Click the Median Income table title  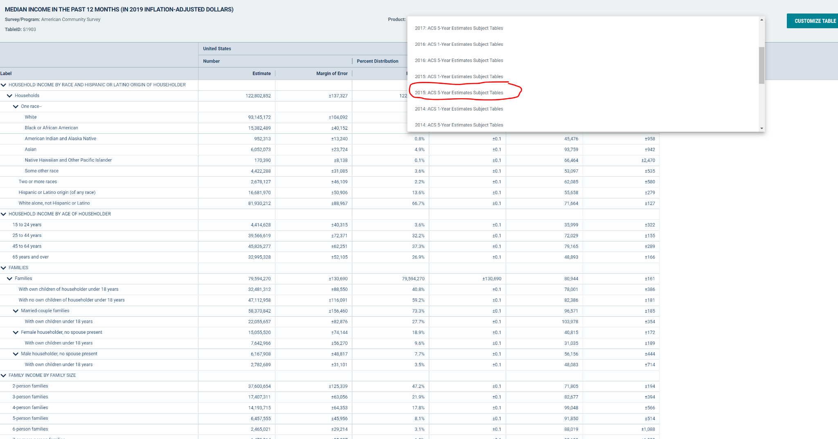pos(119,9)
